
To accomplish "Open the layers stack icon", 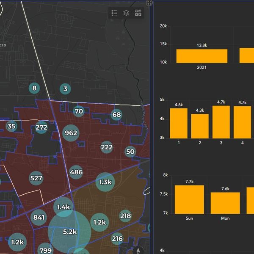I will pos(126,13).
